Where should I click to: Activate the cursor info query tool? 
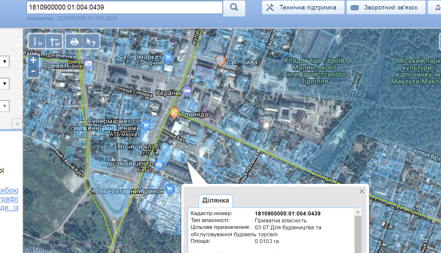pos(91,42)
